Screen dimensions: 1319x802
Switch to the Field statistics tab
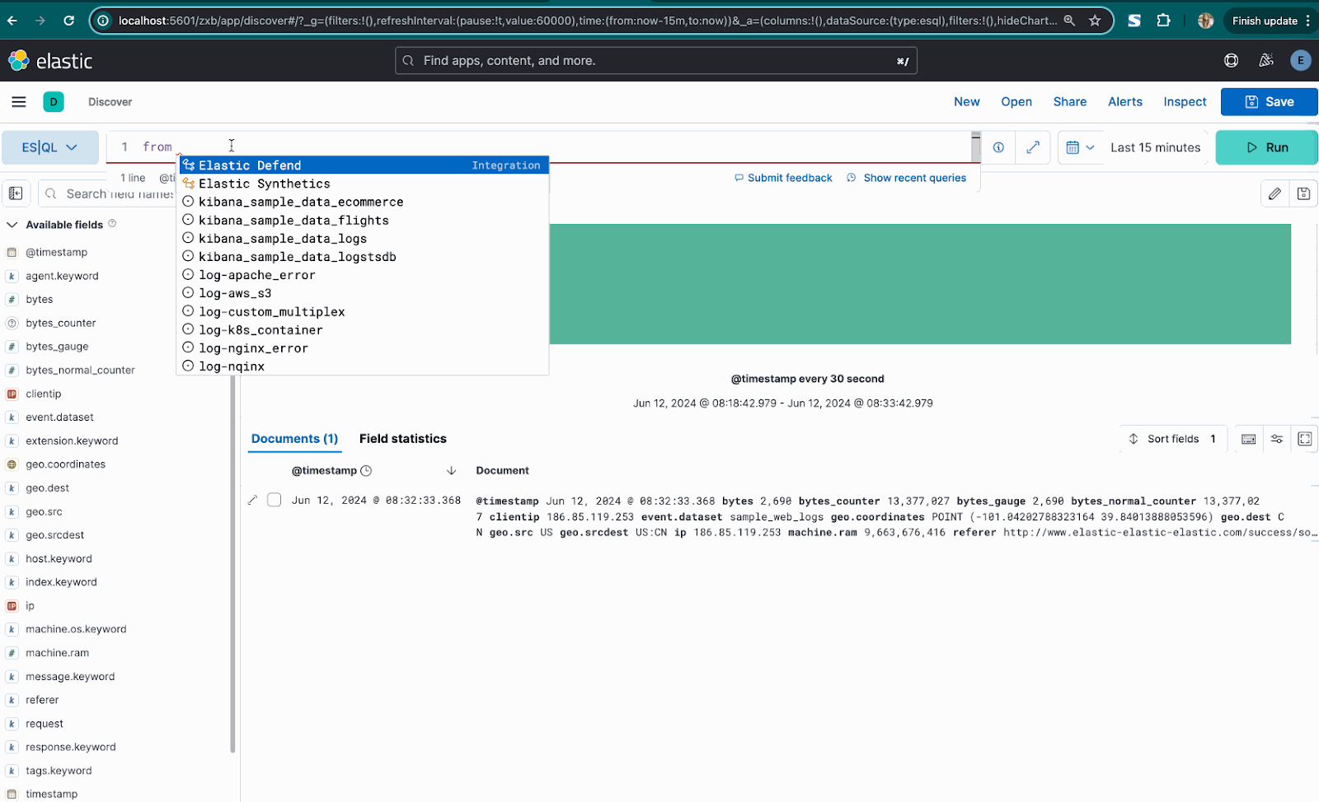[x=402, y=439]
